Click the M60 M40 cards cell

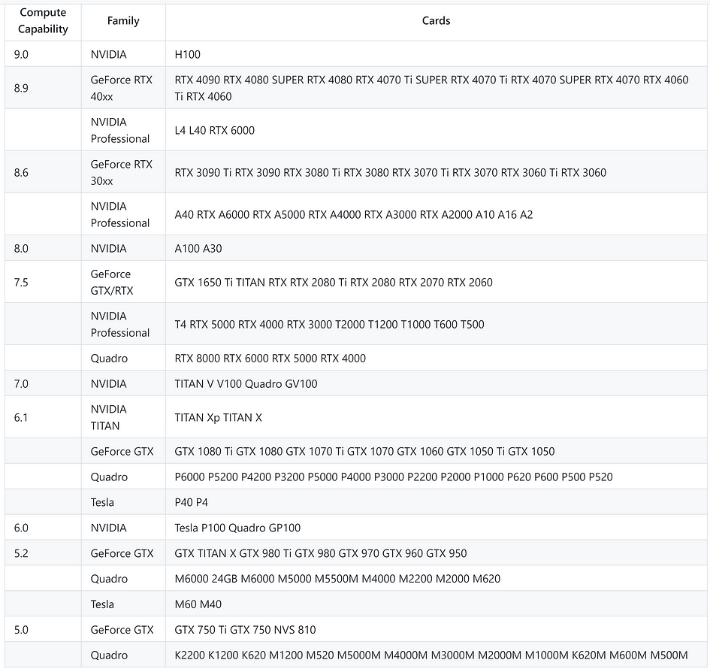[436, 604]
